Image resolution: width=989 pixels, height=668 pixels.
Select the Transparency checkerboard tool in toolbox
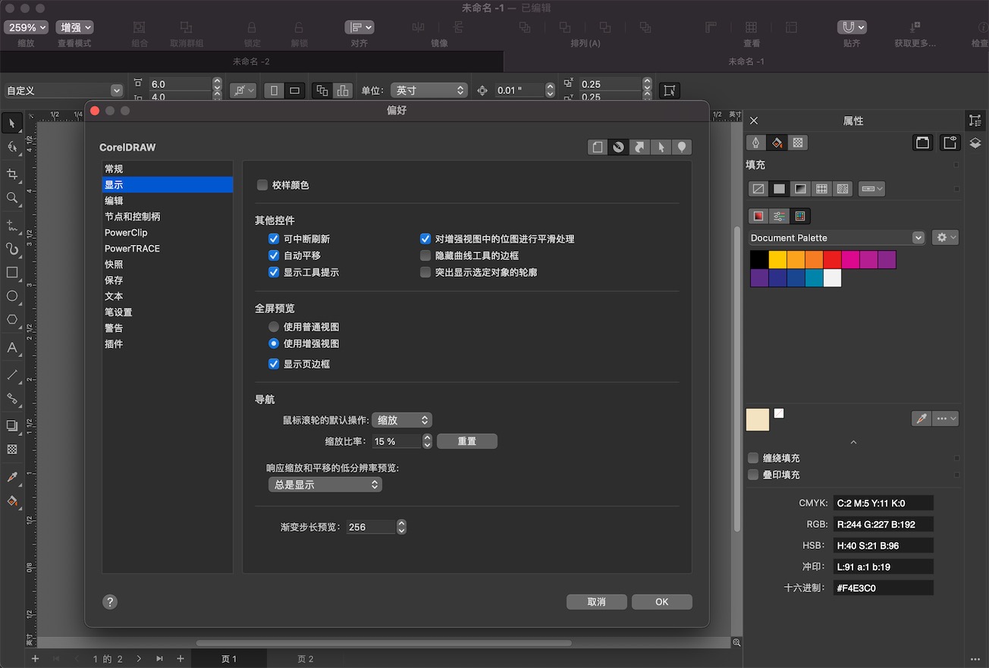12,450
